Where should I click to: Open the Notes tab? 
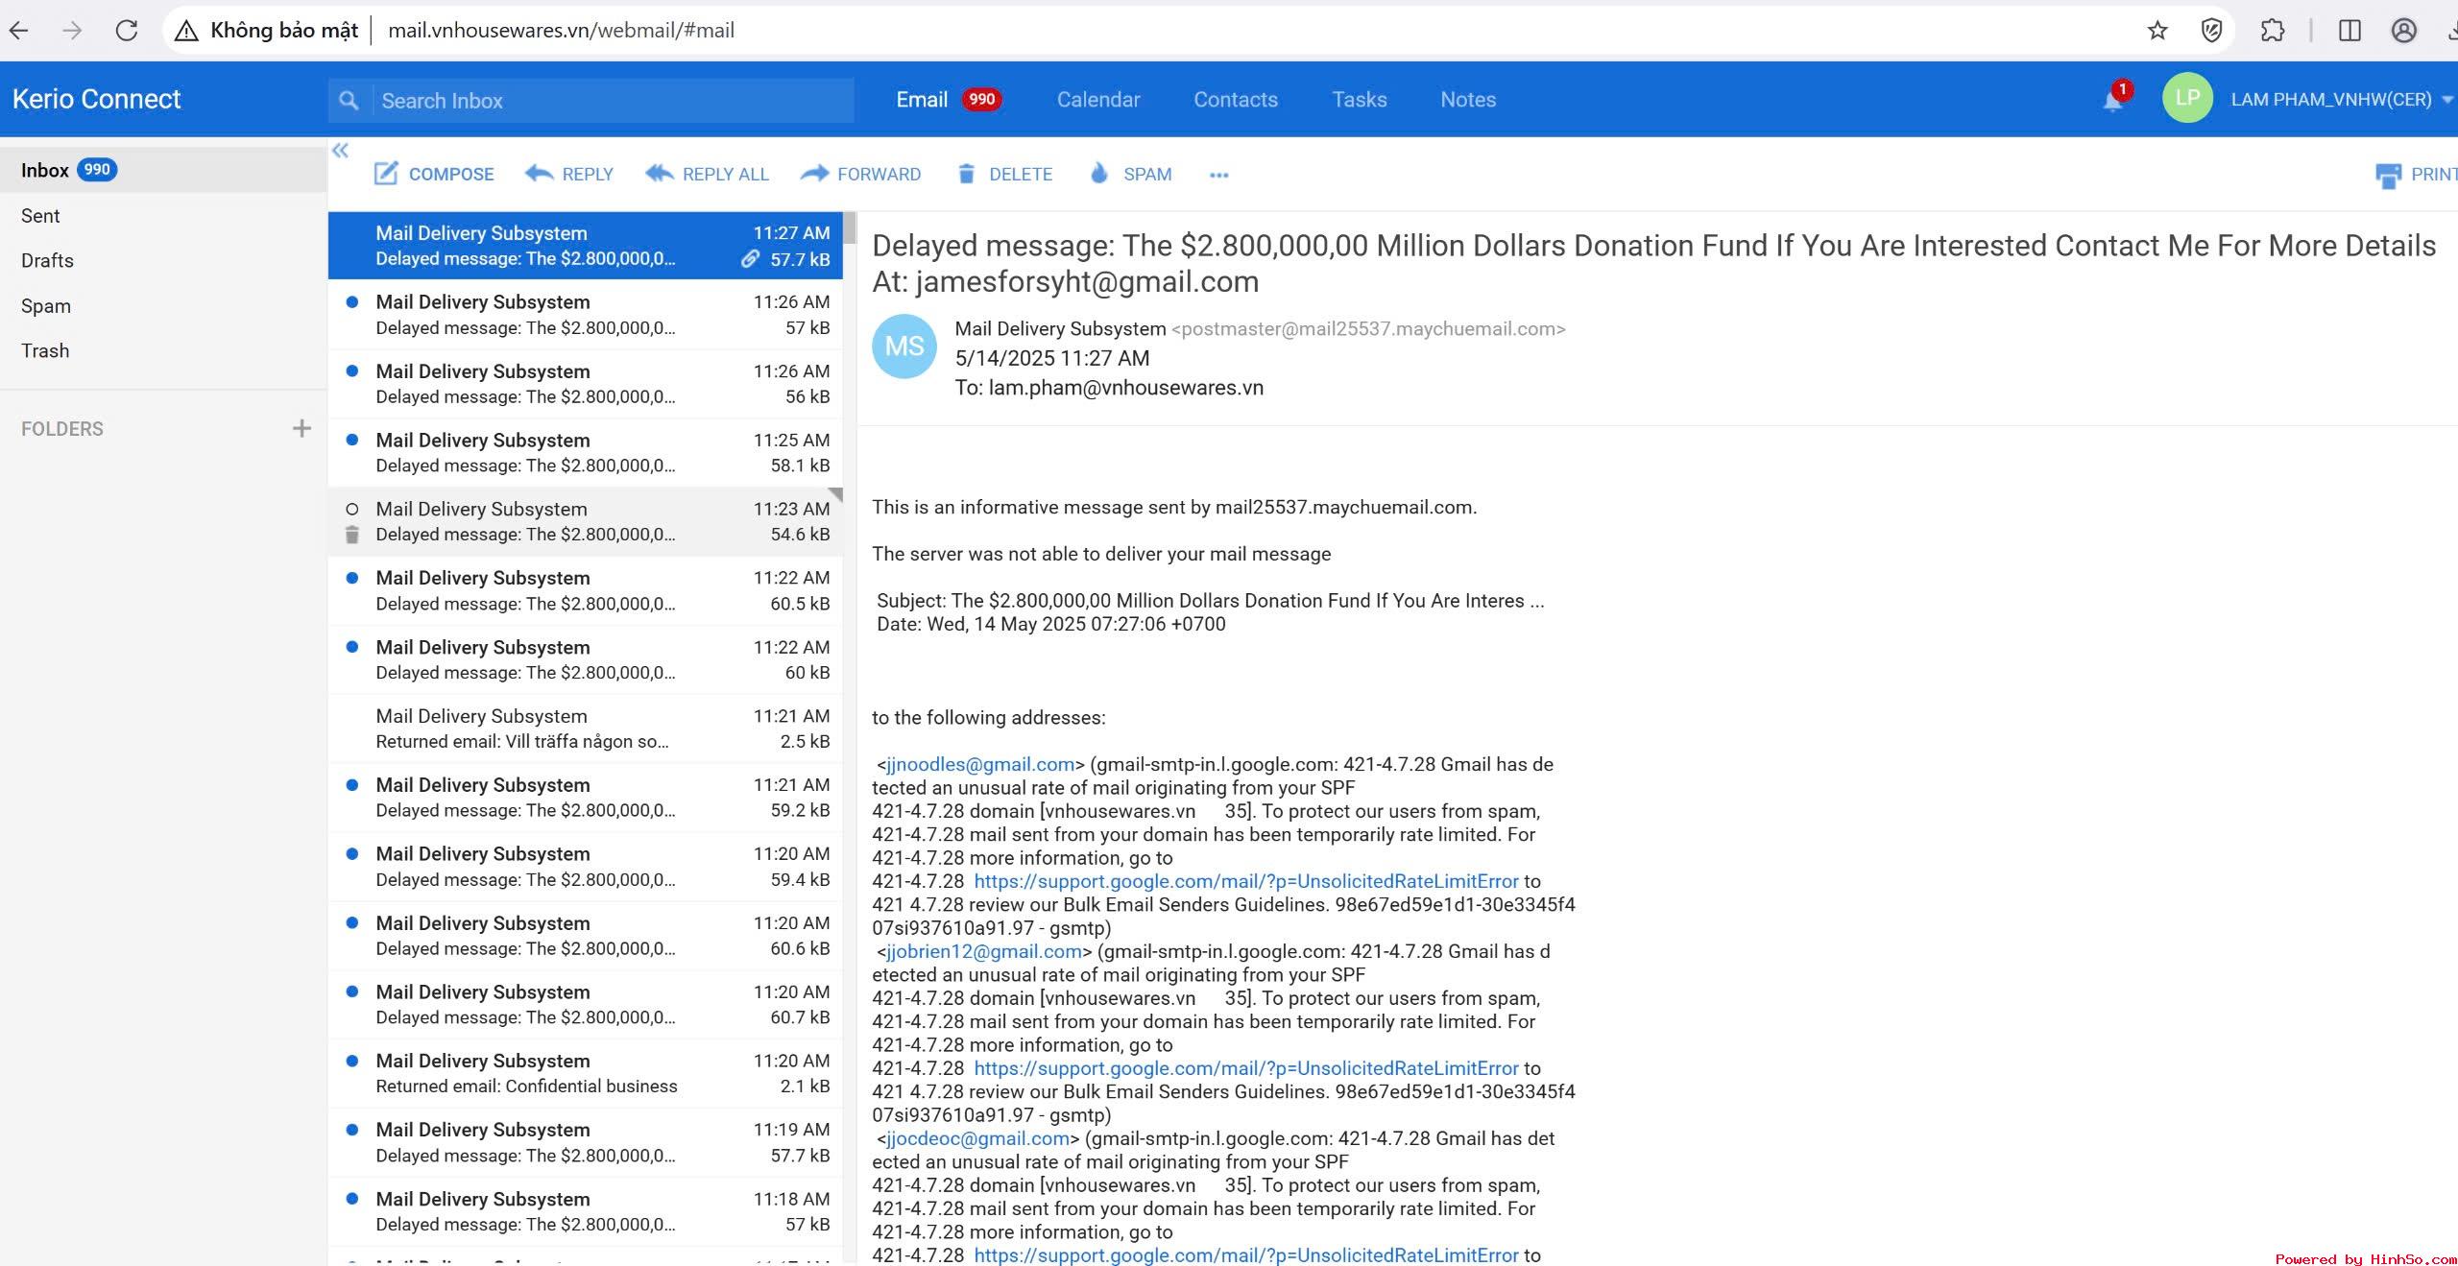coord(1468,100)
